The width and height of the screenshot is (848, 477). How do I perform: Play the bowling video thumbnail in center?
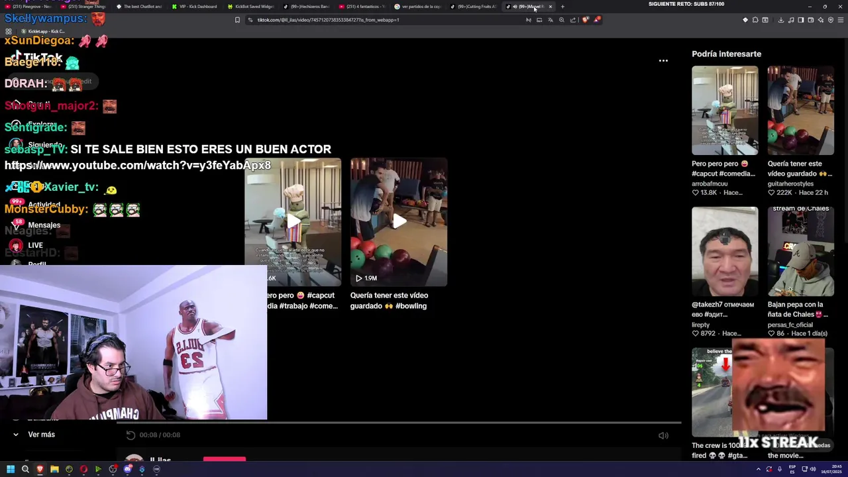pos(399,222)
